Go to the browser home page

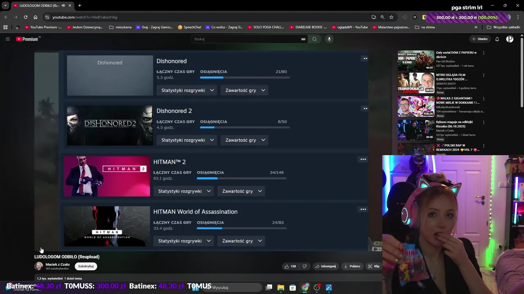pyautogui.click(x=35, y=17)
